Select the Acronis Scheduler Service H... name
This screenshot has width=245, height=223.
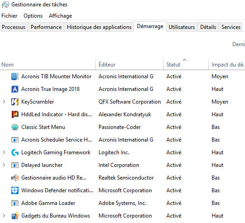(57, 140)
